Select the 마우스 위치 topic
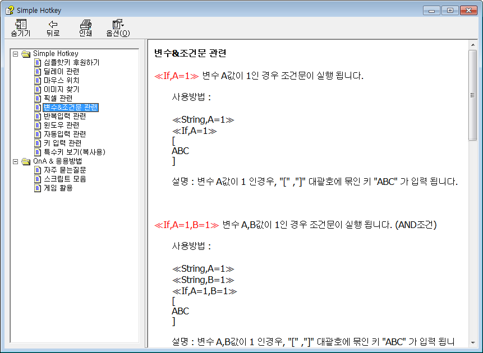Image resolution: width=483 pixels, height=353 pixels. pos(61,80)
